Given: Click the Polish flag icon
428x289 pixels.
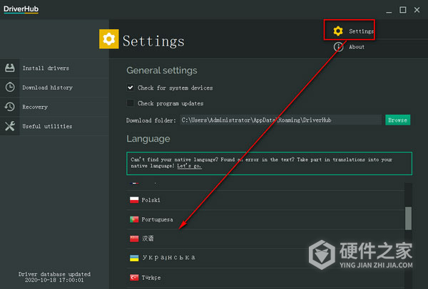Looking at the screenshot, I should [x=134, y=200].
